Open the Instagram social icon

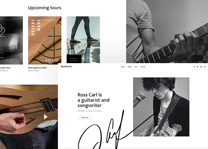[197, 67]
